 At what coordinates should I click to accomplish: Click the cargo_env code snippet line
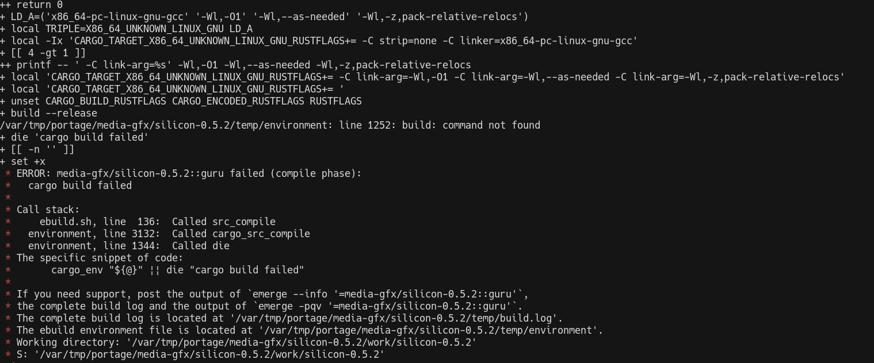(x=178, y=270)
